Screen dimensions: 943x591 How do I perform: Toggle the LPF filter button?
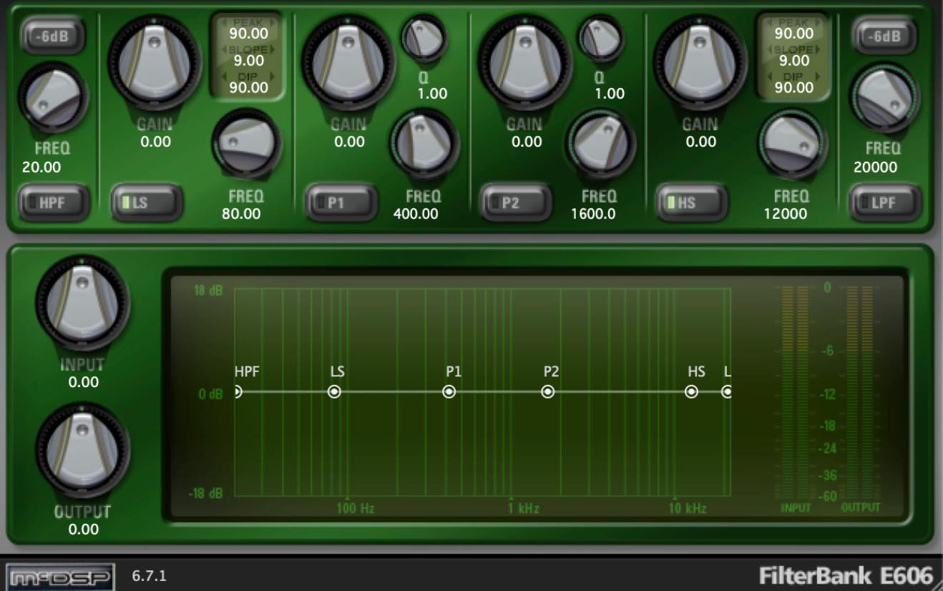point(885,202)
